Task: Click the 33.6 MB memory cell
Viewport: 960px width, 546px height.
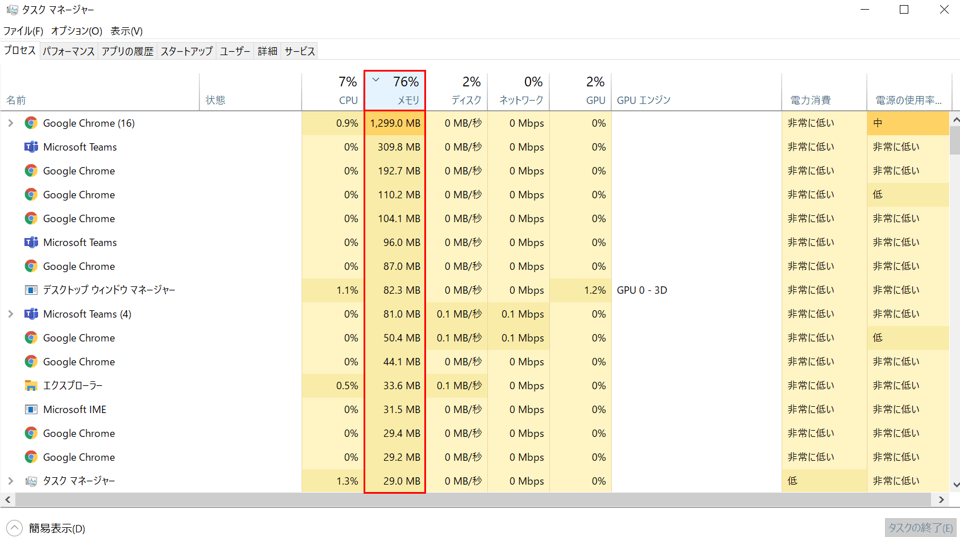Action: (x=395, y=386)
